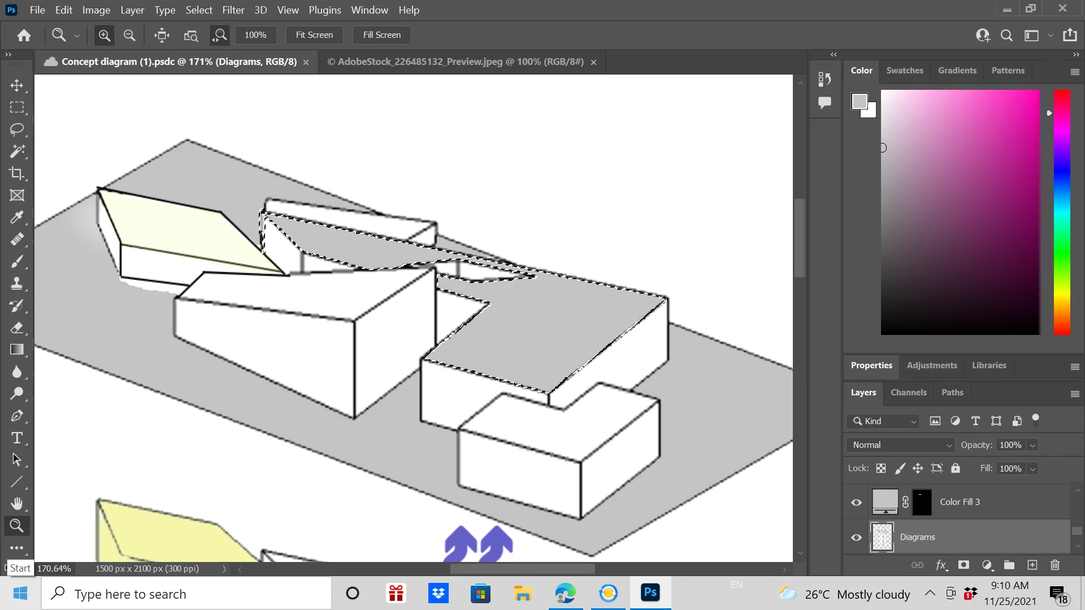The height and width of the screenshot is (610, 1085).
Task: Click the Fill Screen button
Action: [x=381, y=35]
